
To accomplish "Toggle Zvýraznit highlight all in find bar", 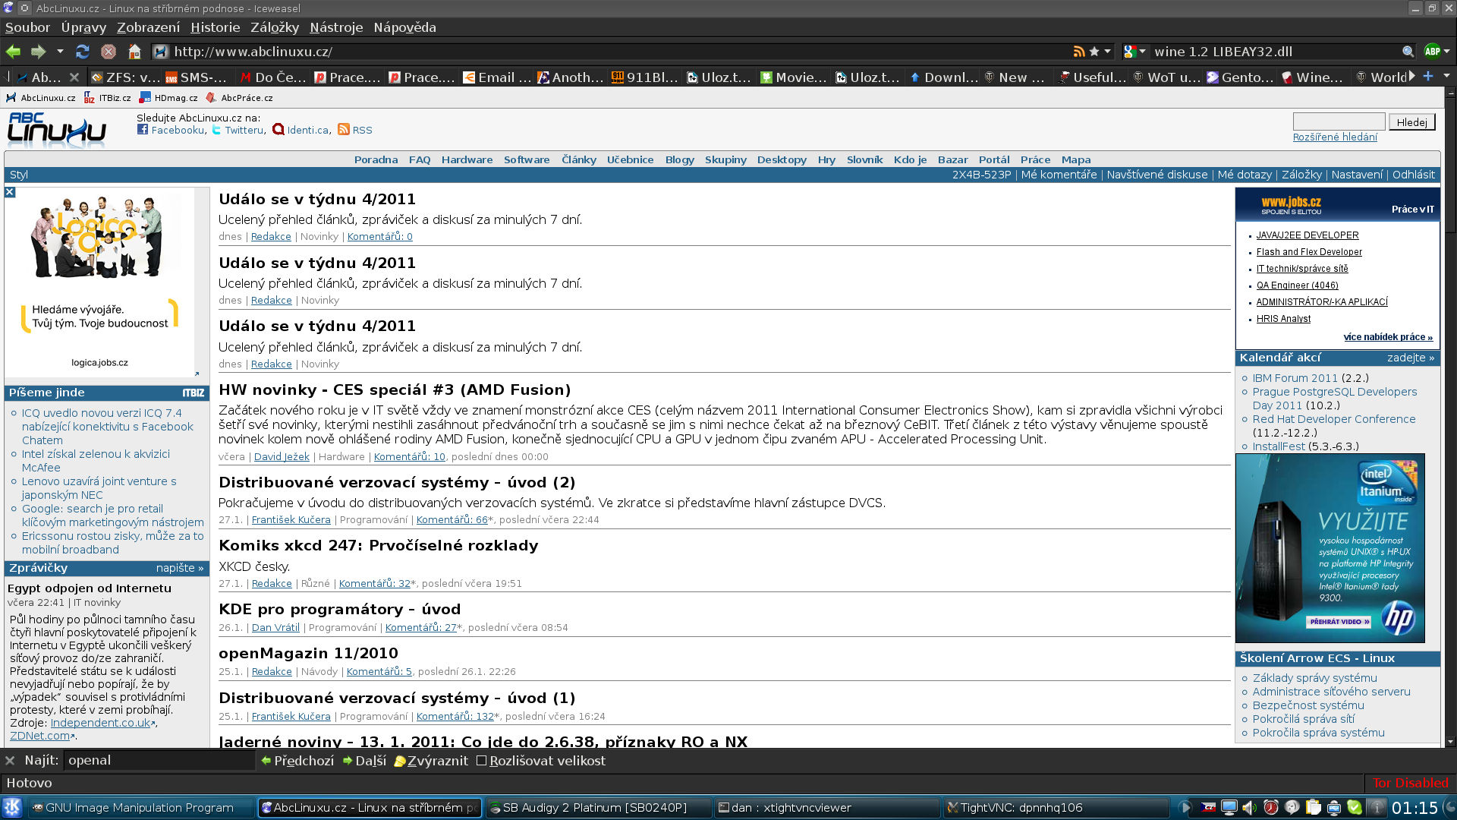I will (x=430, y=761).
